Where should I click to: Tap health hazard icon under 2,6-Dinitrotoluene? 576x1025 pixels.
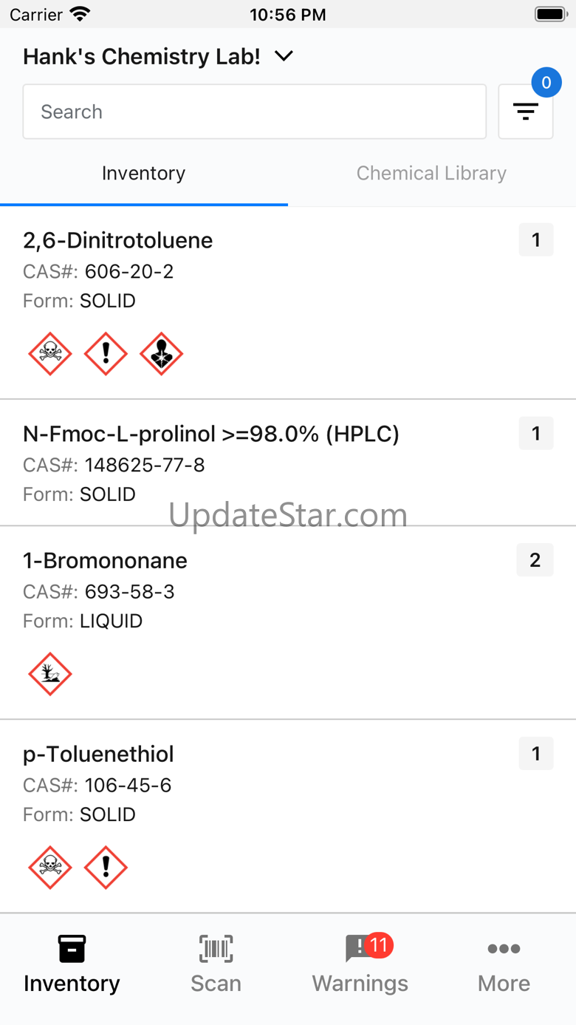[161, 354]
